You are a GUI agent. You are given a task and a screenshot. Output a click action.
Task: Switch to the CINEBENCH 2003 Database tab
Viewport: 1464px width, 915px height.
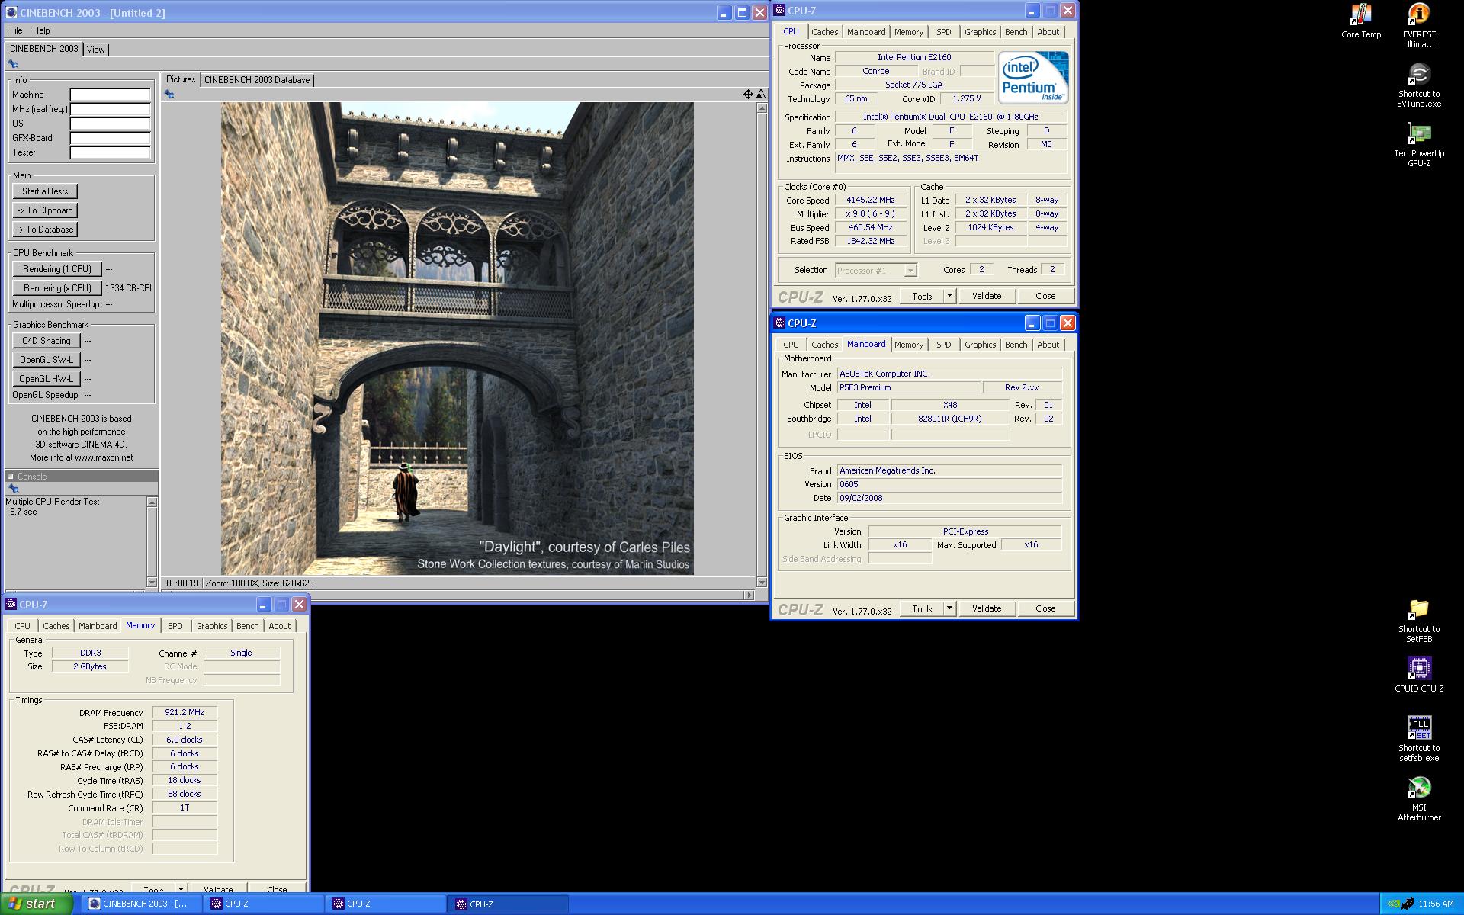click(x=257, y=80)
